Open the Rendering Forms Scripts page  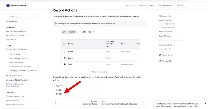tap(15, 104)
